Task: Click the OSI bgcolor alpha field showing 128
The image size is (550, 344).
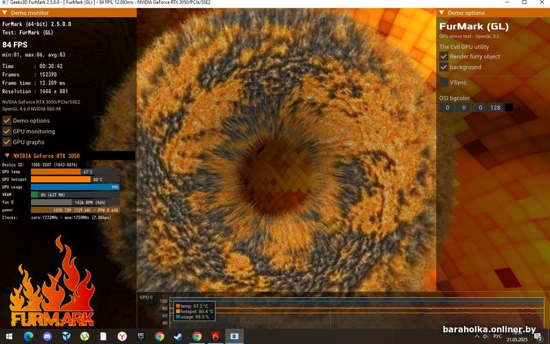Action: click(495, 108)
